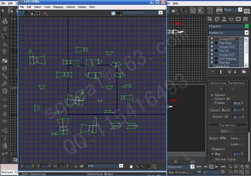Image resolution: width=251 pixels, height=176 pixels.
Task: Click the Configure Modifier Sets icon
Action: (x=244, y=71)
